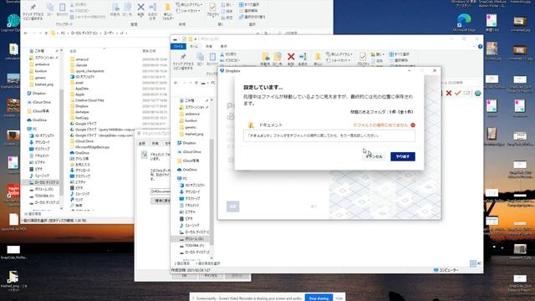Screen dimensions: 535x301
Task: Click the New folder icon in back Explorer ribbon
Action: (167, 8)
